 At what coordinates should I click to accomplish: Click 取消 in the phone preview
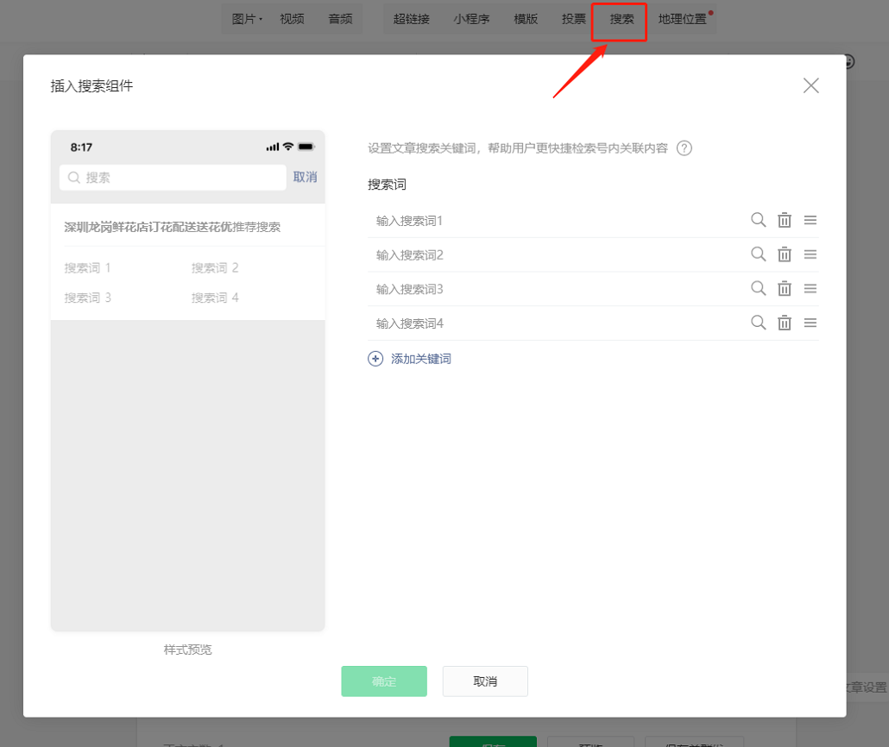click(x=305, y=177)
